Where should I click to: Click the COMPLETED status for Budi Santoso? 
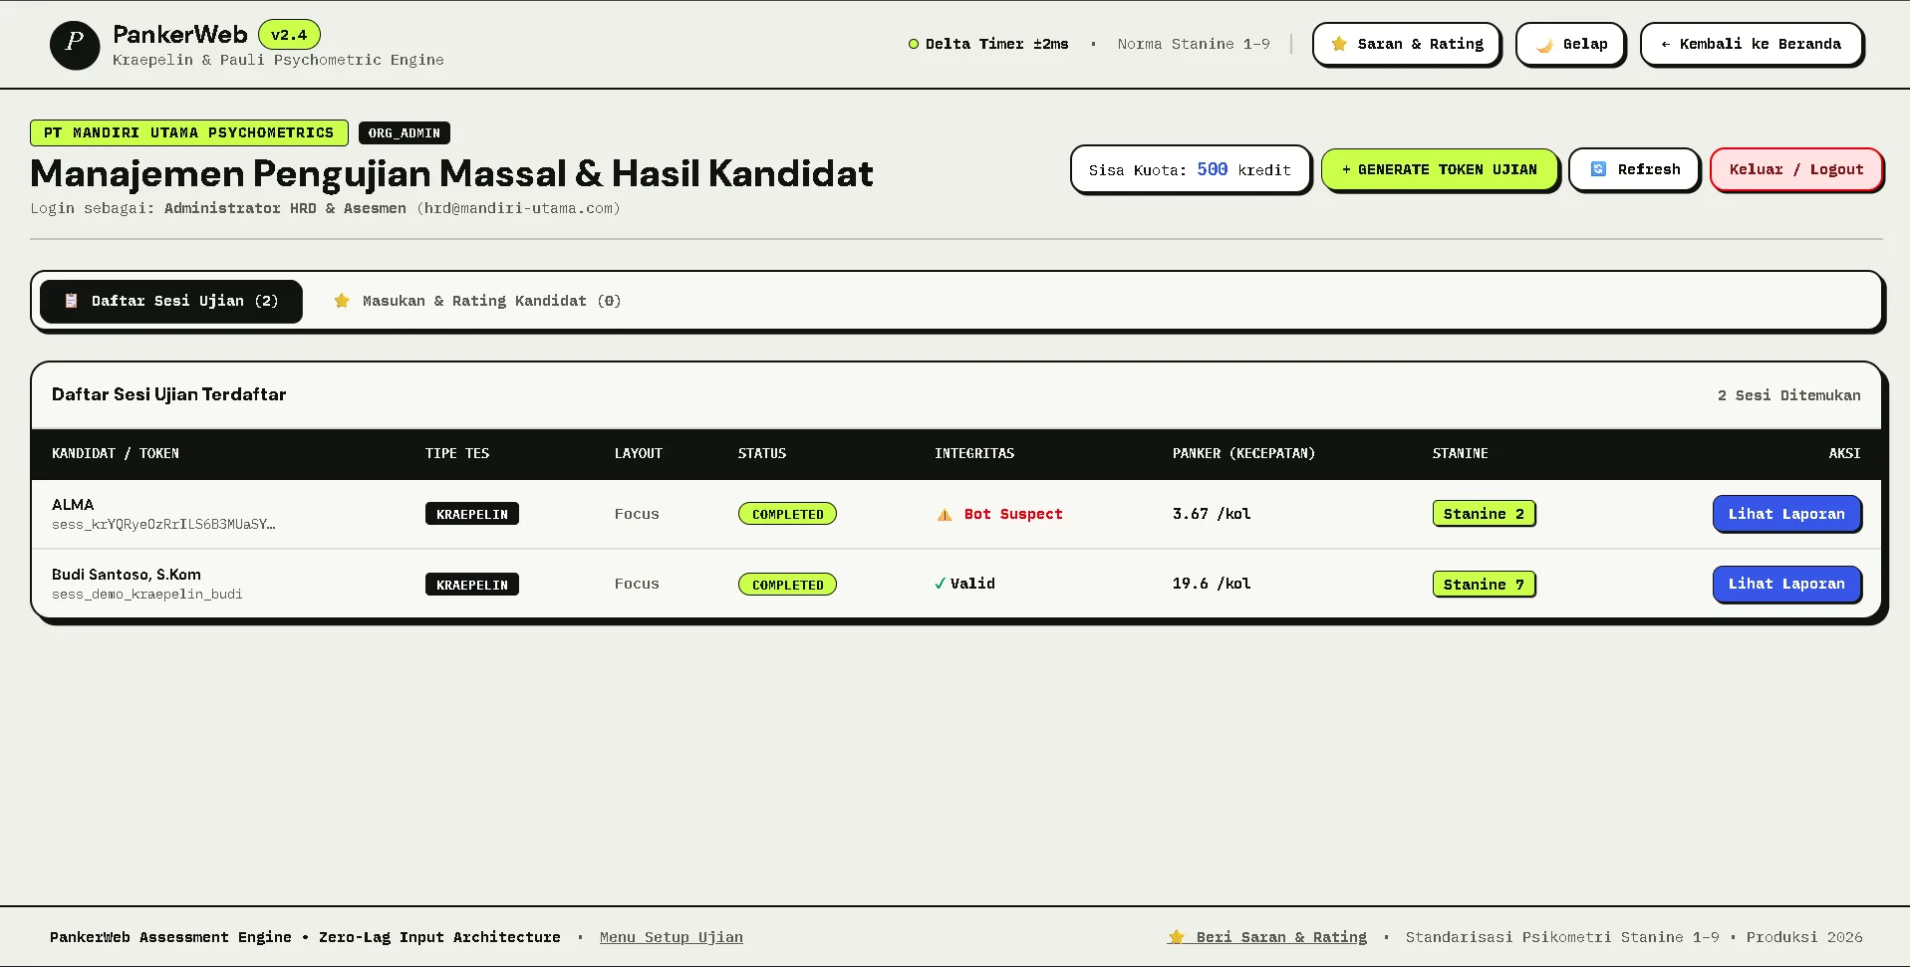pos(787,585)
